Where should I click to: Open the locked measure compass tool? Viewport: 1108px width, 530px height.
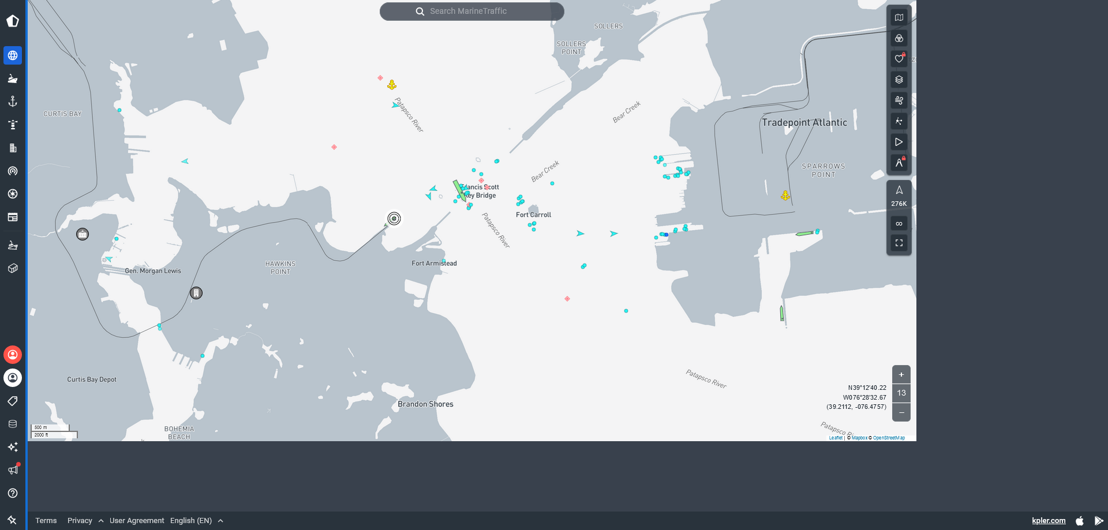(x=899, y=163)
